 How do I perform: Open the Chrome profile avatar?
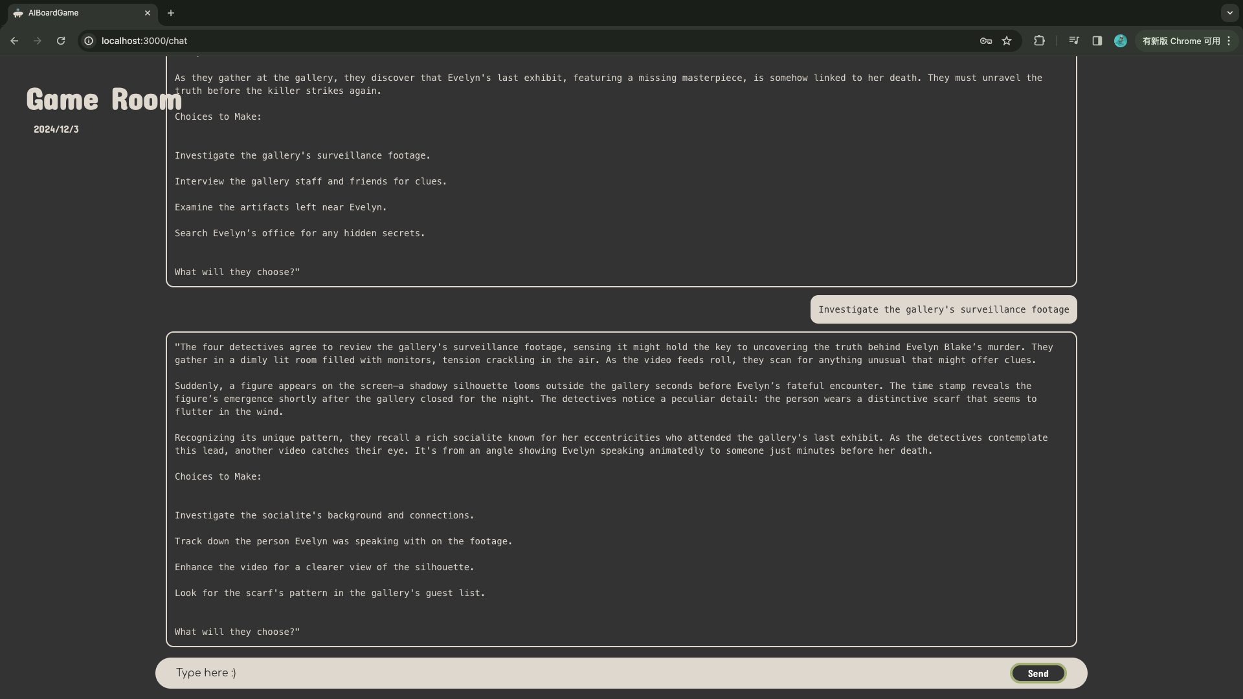tap(1121, 41)
